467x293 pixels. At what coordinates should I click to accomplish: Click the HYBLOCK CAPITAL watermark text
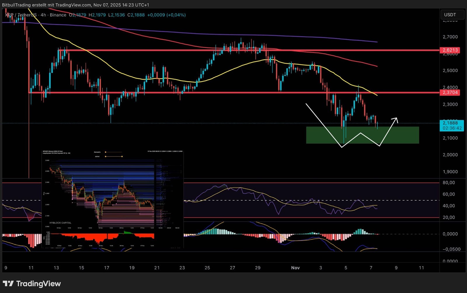[60, 223]
